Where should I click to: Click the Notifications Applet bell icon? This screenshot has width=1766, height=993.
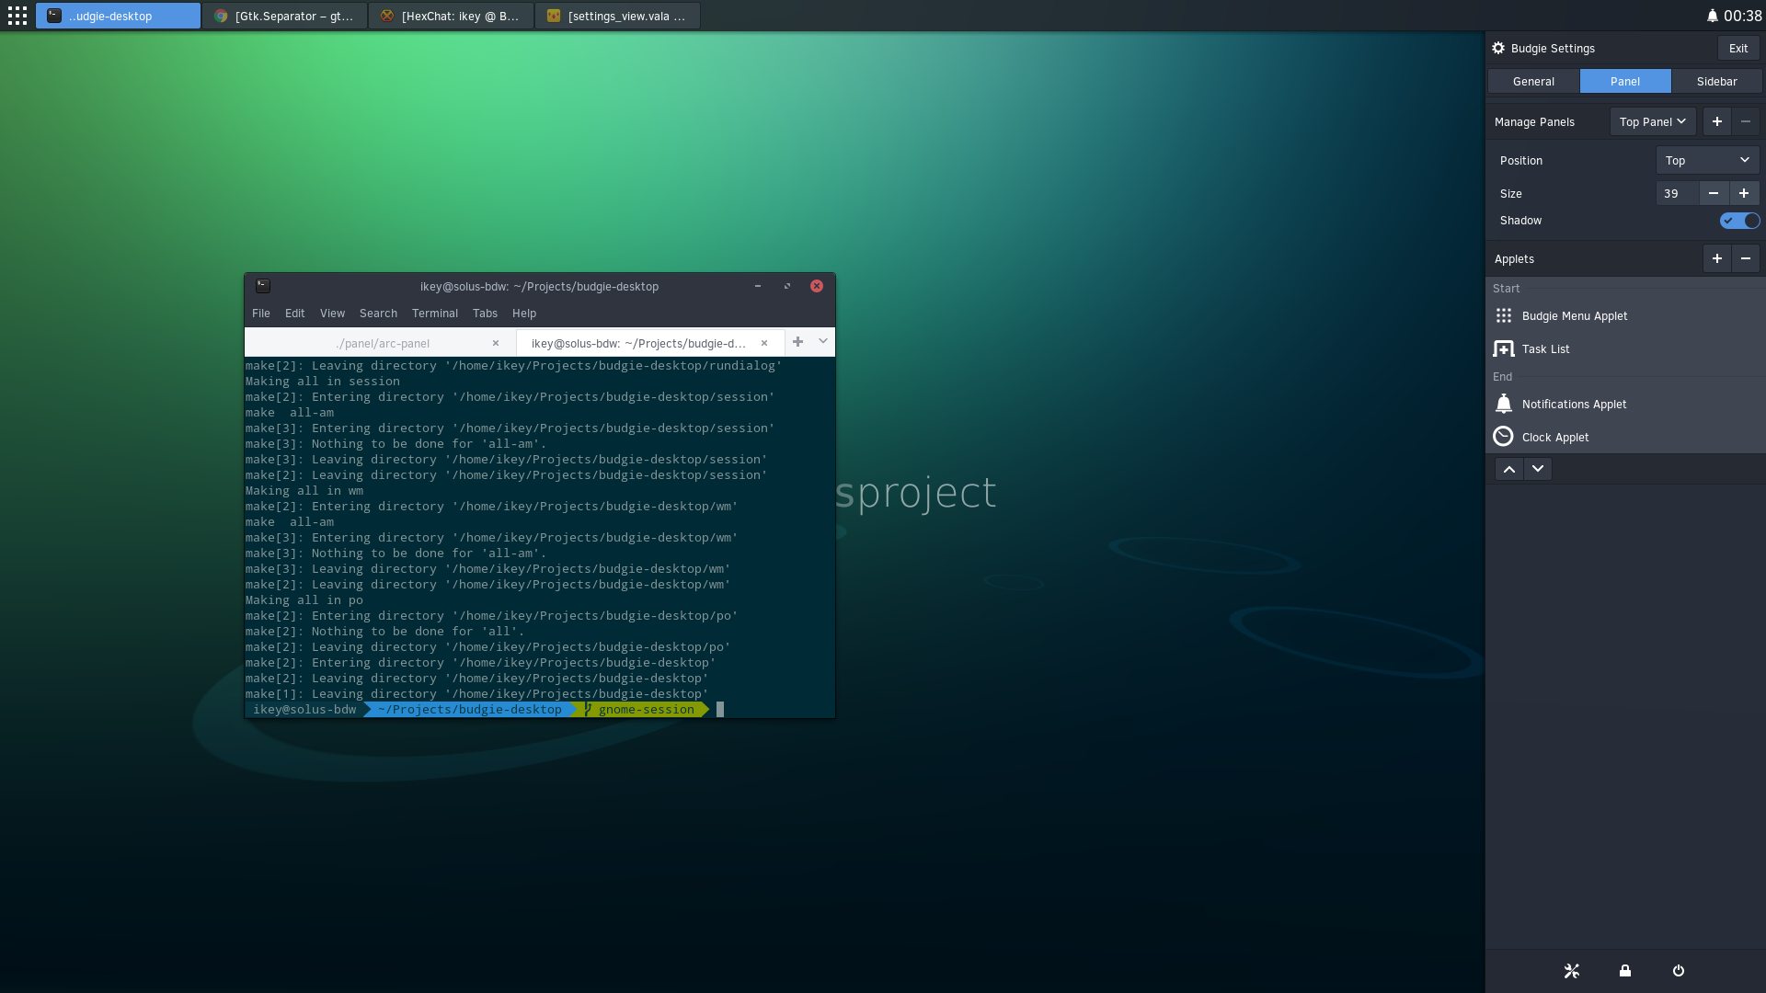(x=1504, y=404)
